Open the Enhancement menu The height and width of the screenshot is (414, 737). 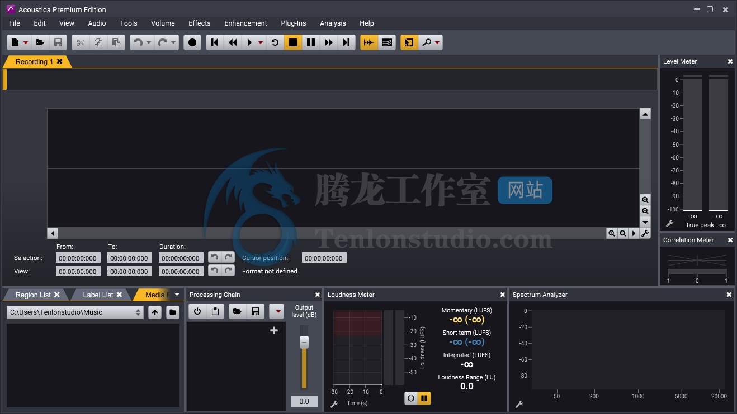pyautogui.click(x=245, y=23)
